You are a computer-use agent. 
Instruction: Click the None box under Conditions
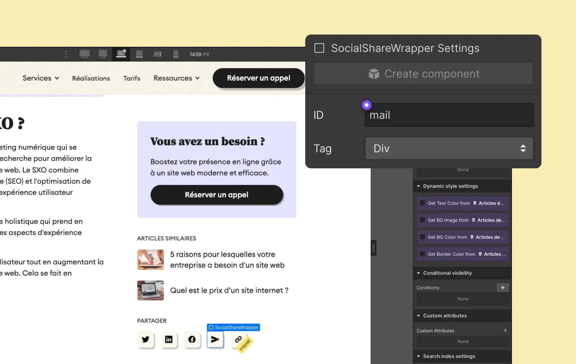pyautogui.click(x=463, y=299)
